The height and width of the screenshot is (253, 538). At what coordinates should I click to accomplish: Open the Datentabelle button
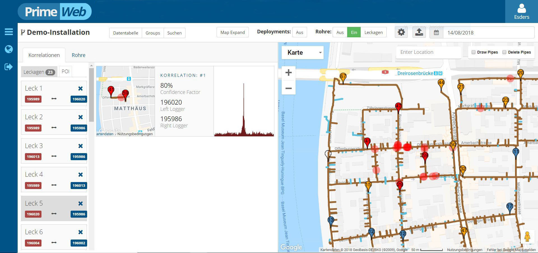point(126,33)
